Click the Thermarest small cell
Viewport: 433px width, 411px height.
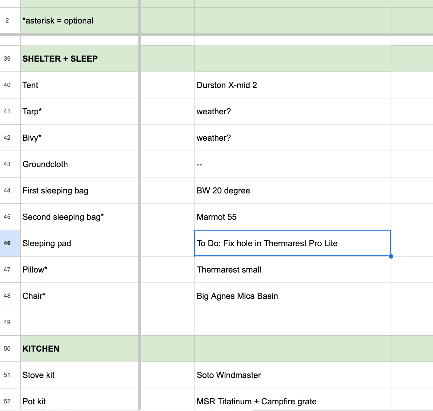tap(293, 270)
